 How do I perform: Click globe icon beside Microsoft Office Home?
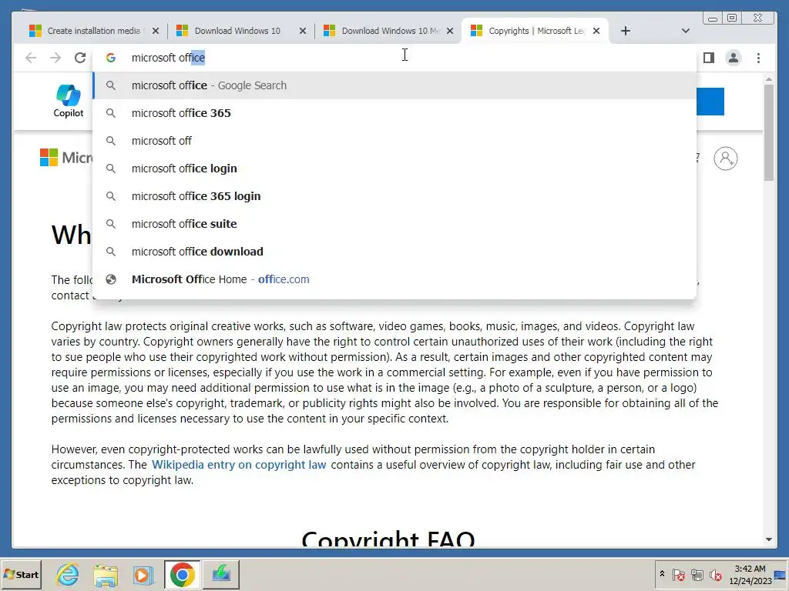click(x=111, y=279)
